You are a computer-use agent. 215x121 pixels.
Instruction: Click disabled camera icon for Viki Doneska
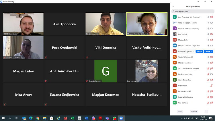[212, 103]
